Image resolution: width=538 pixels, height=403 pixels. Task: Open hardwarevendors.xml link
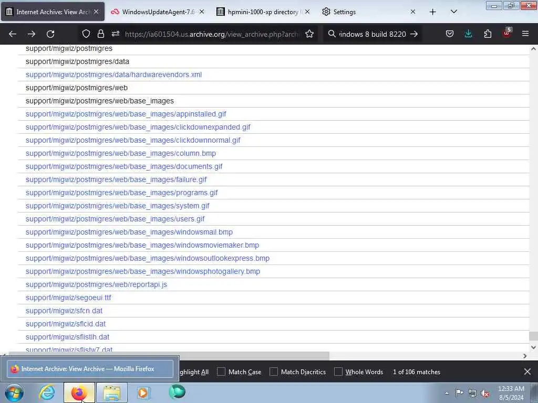[113, 75]
